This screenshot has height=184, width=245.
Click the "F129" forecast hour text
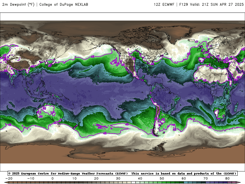tap(183, 4)
